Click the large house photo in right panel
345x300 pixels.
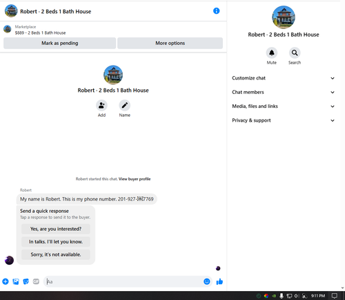coord(284,17)
